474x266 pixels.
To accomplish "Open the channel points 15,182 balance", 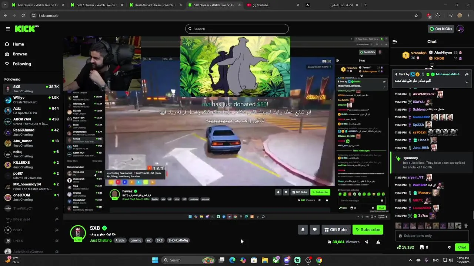I will tap(405, 247).
